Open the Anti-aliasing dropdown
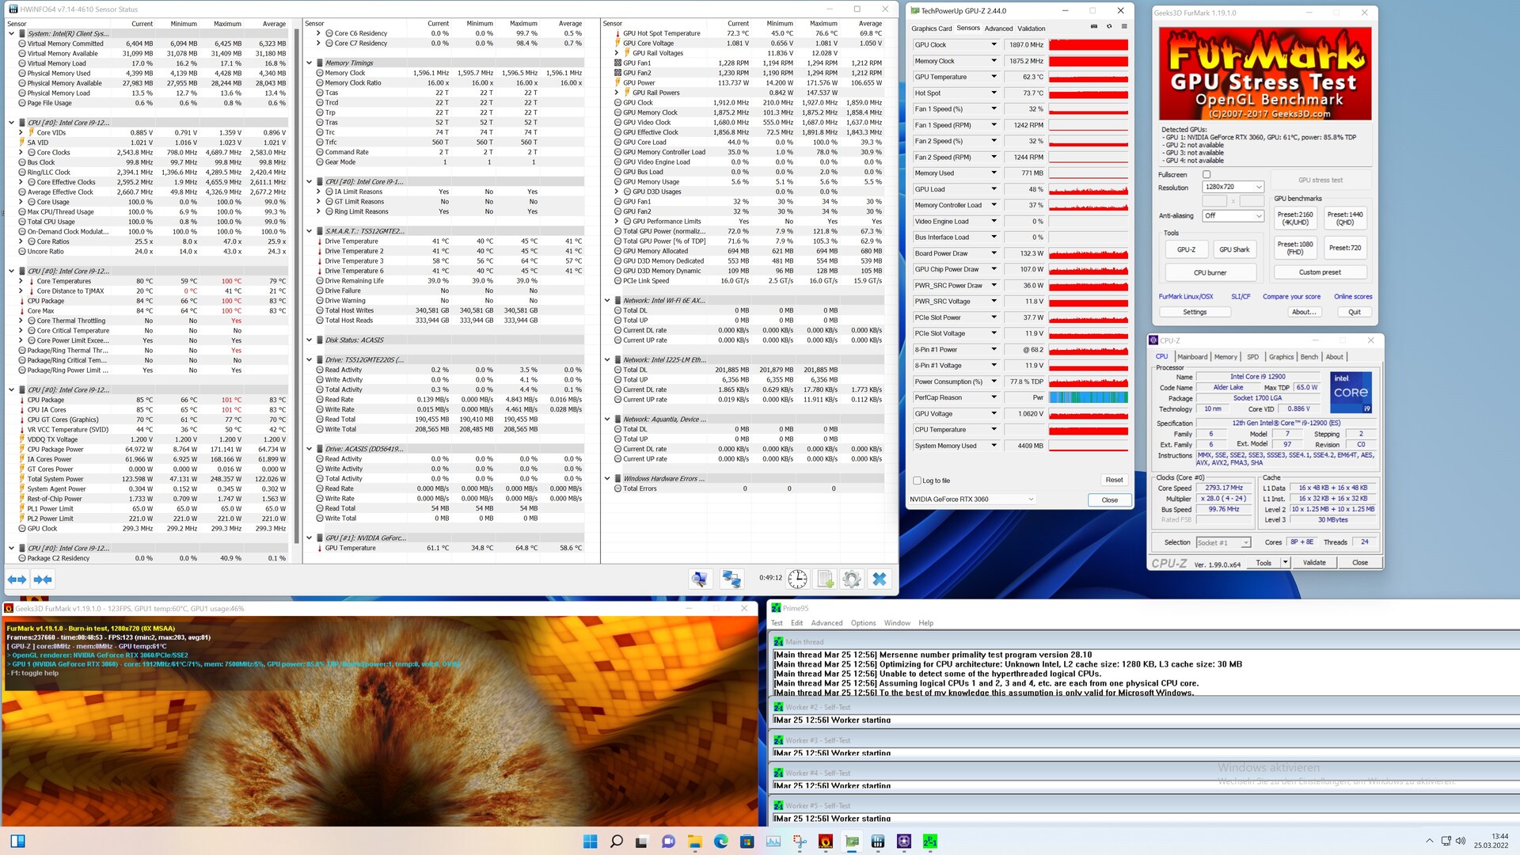 pyautogui.click(x=1233, y=215)
